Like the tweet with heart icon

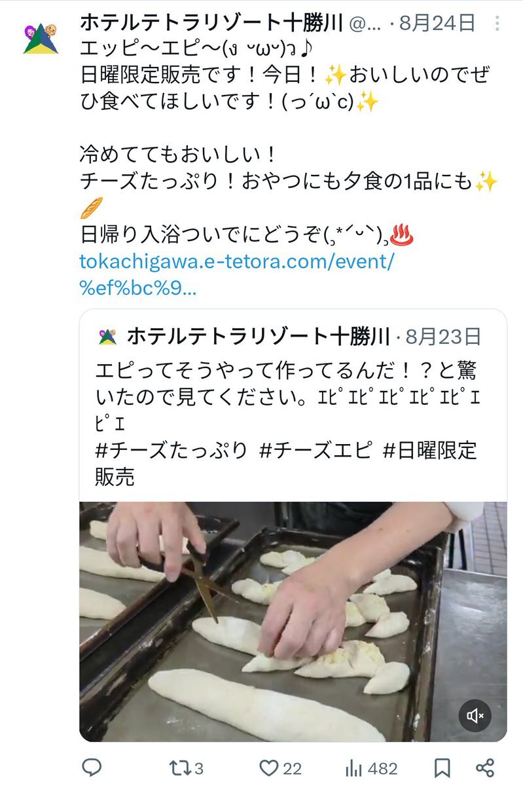[x=280, y=768]
